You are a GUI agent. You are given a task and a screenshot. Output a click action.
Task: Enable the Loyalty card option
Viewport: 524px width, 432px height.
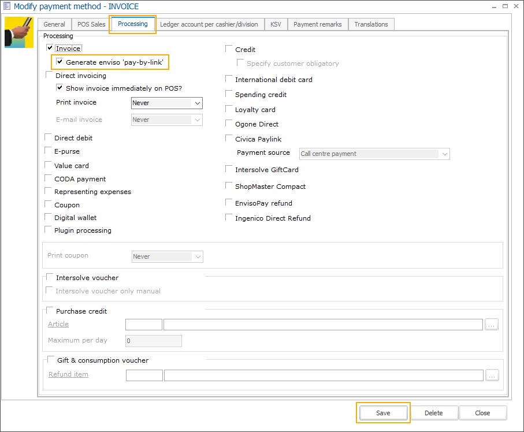click(x=229, y=109)
